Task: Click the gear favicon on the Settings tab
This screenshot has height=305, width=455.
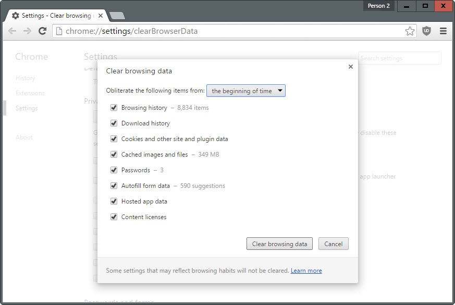Action: coord(15,15)
